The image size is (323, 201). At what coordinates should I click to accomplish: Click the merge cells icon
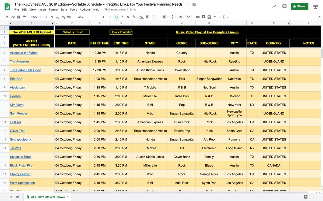154,17
